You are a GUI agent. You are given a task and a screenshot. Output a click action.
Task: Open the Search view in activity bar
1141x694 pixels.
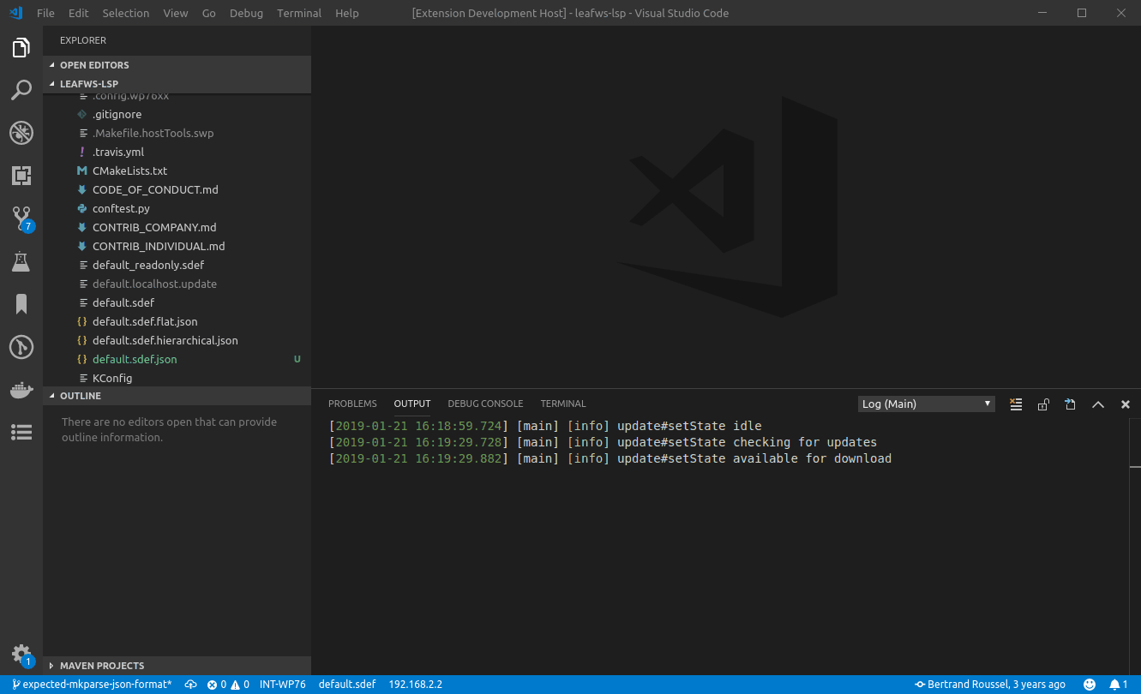pyautogui.click(x=21, y=90)
